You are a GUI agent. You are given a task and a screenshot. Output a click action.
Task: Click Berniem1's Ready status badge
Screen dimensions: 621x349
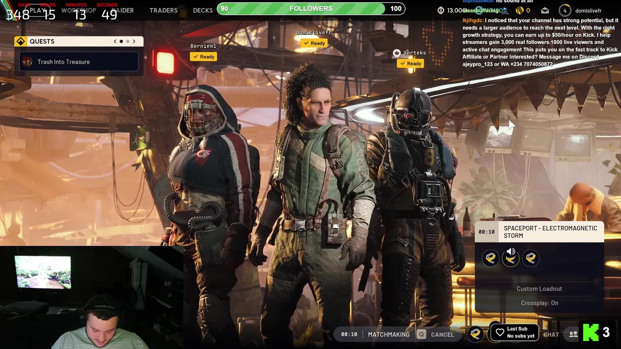203,57
